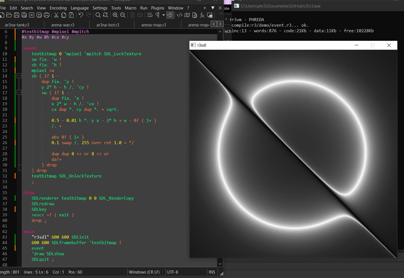Image resolution: width=404 pixels, height=278 pixels.
Task: Toggle show all characters pilcrow icon
Action: pyautogui.click(x=157, y=15)
